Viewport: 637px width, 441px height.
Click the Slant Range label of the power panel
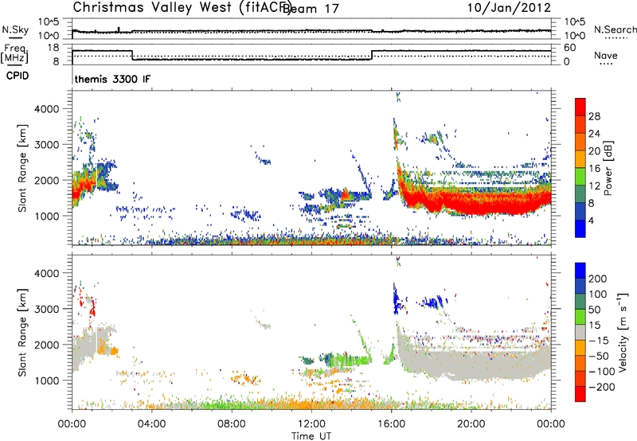22,168
